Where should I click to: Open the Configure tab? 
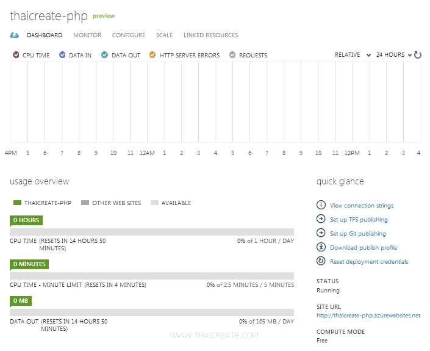(x=129, y=35)
